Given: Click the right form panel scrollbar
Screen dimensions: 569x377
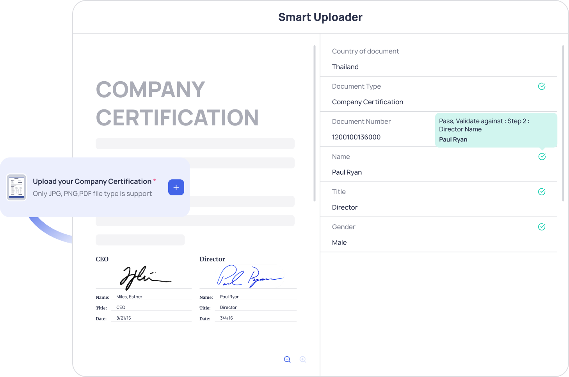Looking at the screenshot, I should click(x=563, y=123).
